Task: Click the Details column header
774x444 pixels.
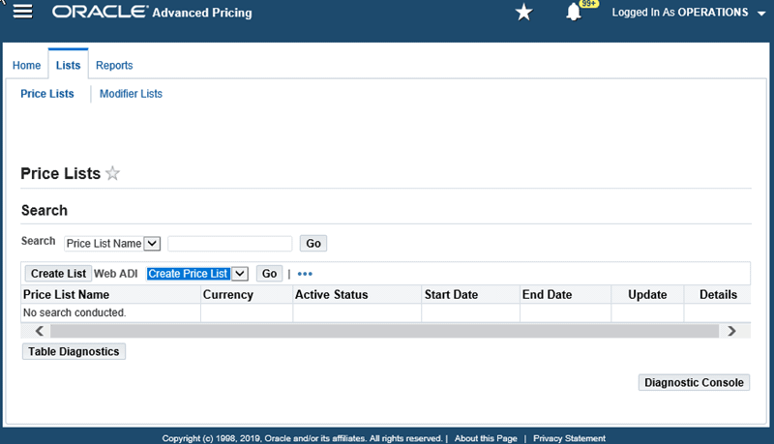Action: point(718,294)
